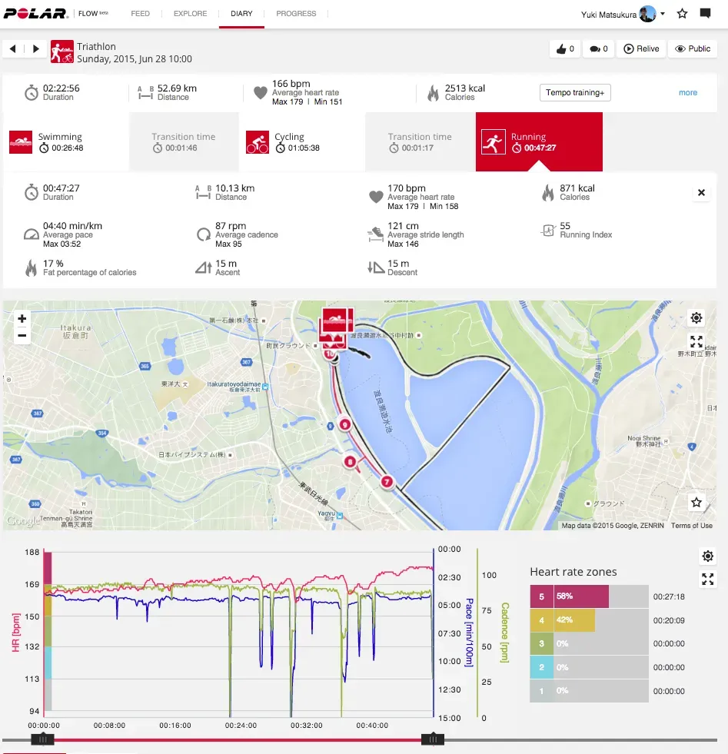Click the star favorites icon in header
The image size is (728, 754).
pos(682,14)
